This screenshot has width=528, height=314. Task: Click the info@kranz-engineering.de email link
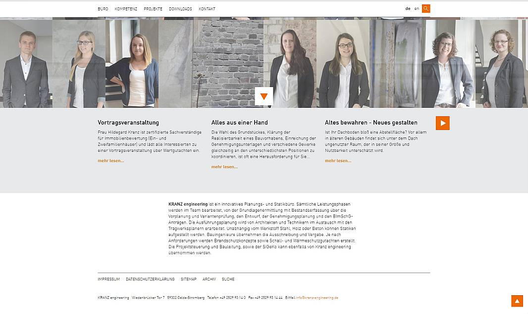click(x=317, y=298)
